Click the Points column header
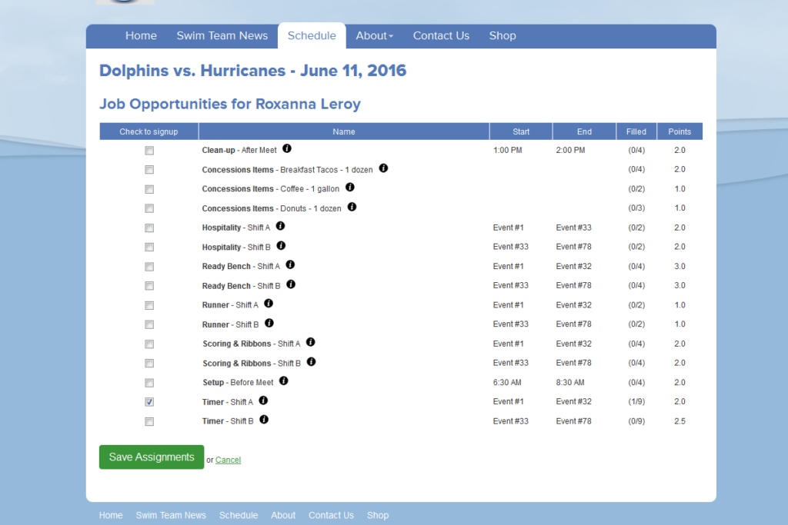The image size is (788, 525). pyautogui.click(x=679, y=131)
